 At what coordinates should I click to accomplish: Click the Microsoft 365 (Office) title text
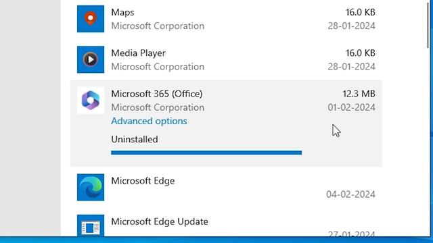157,94
